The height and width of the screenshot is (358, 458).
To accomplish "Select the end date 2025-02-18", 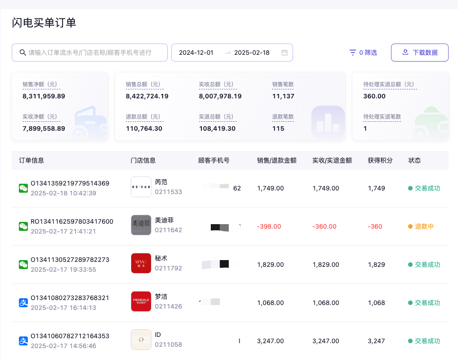I will point(252,53).
